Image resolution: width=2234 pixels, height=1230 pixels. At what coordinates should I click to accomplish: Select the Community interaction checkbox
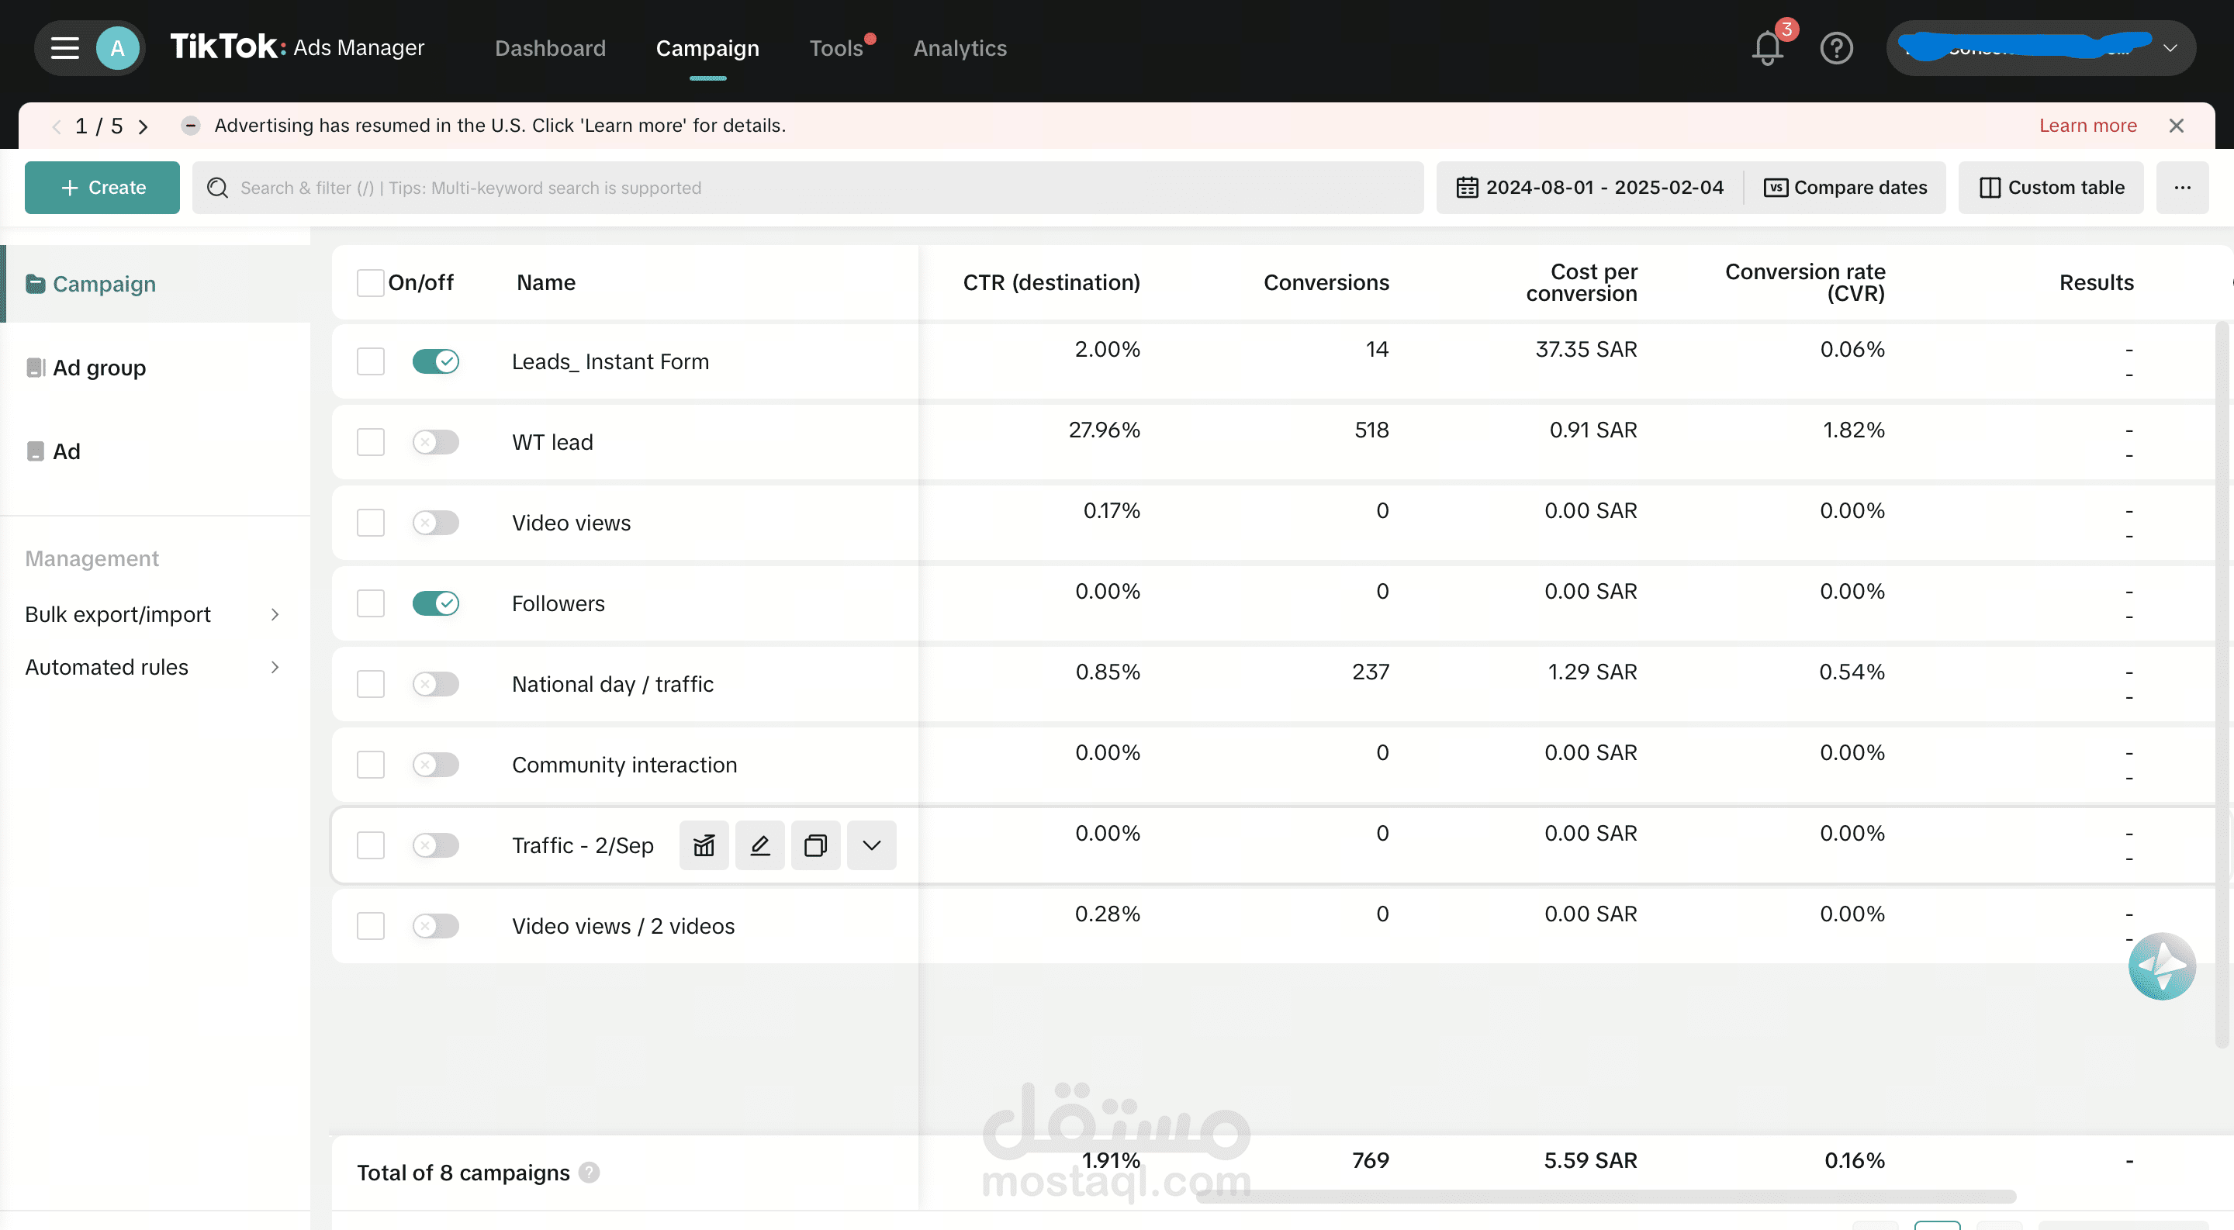tap(370, 765)
